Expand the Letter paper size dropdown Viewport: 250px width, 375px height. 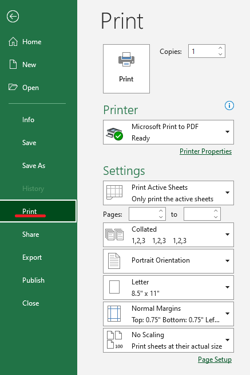pos(228,287)
